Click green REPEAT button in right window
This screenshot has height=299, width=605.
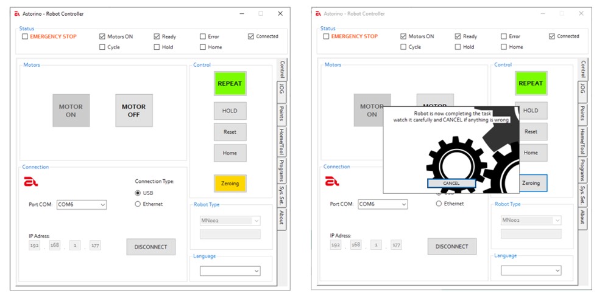coord(531,83)
